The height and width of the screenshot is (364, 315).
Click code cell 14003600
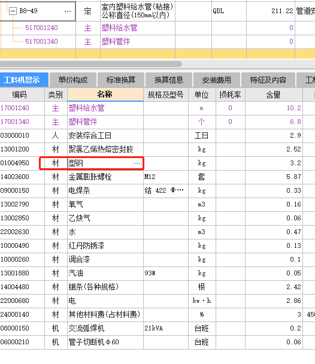point(22,177)
